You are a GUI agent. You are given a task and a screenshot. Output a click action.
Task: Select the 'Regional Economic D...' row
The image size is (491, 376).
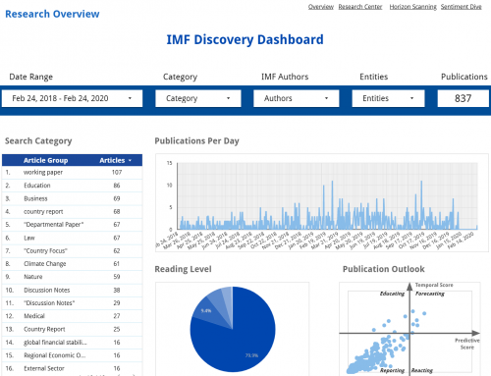[72, 355]
